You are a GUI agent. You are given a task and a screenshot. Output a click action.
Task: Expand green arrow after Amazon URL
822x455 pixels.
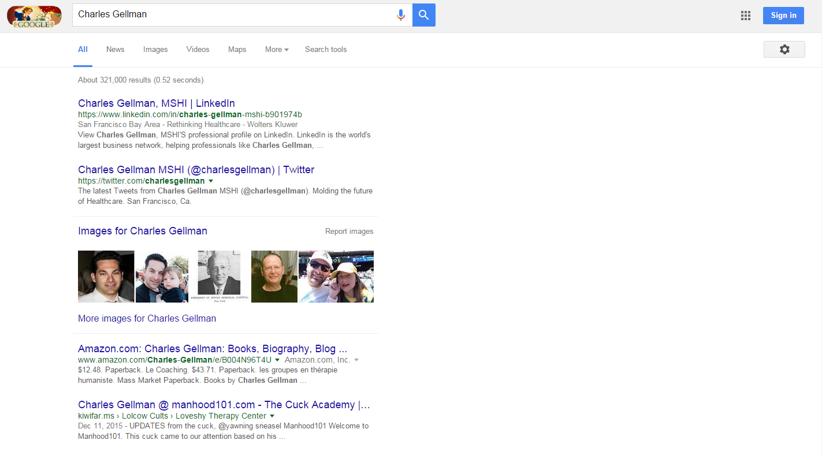278,360
